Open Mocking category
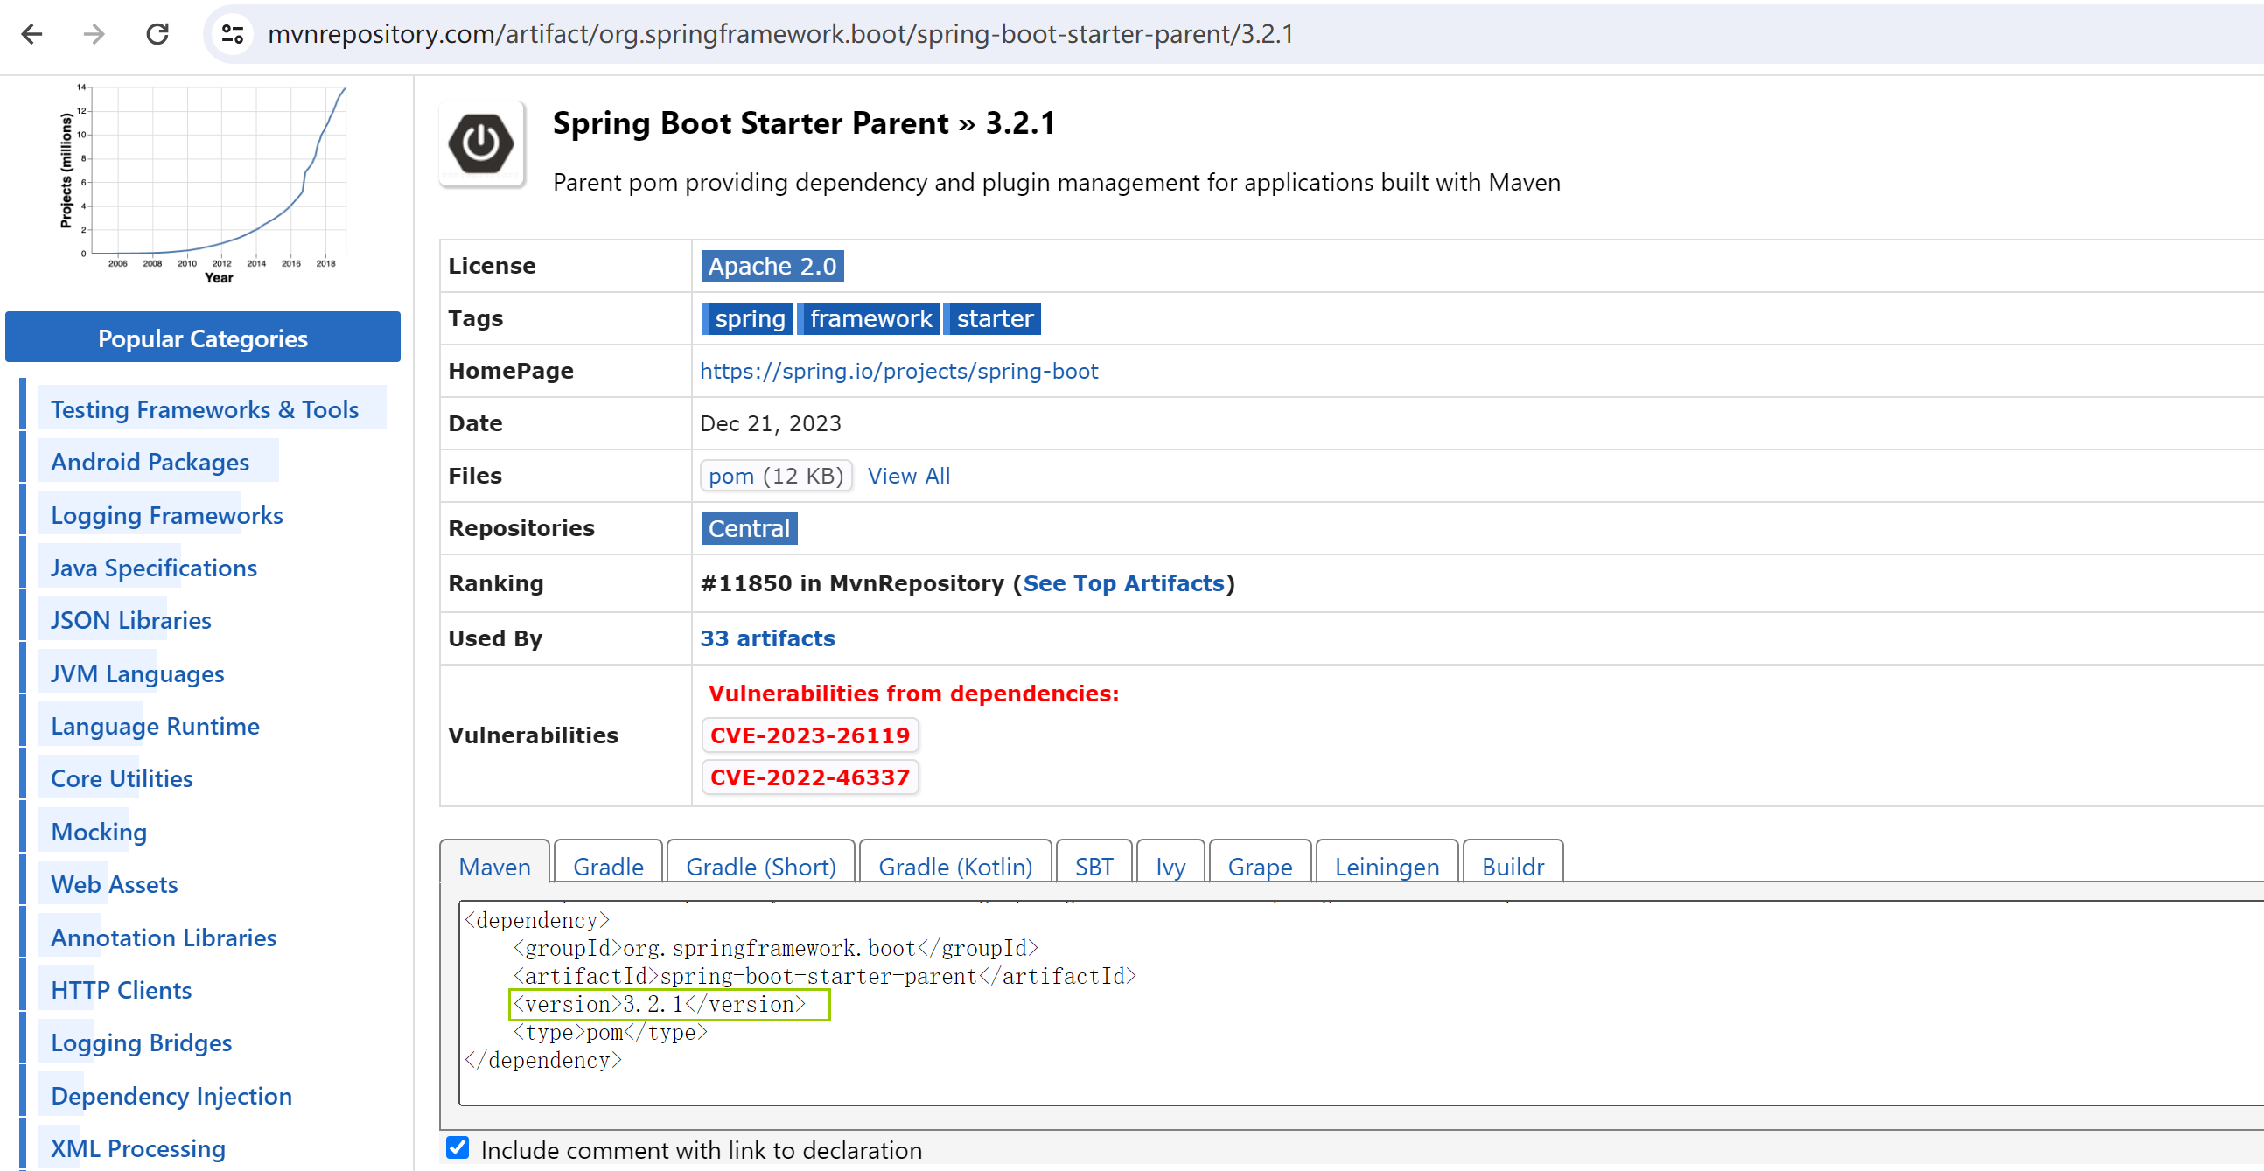2264x1171 pixels. 100,832
